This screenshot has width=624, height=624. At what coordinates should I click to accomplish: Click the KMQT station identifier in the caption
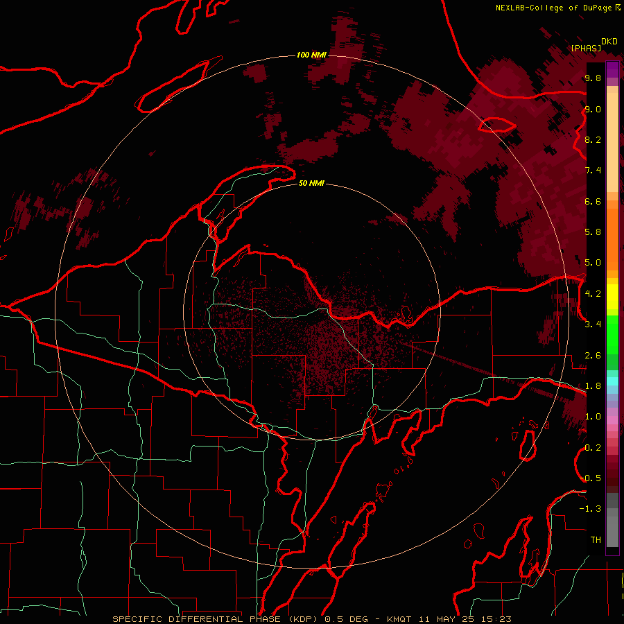tap(399, 619)
